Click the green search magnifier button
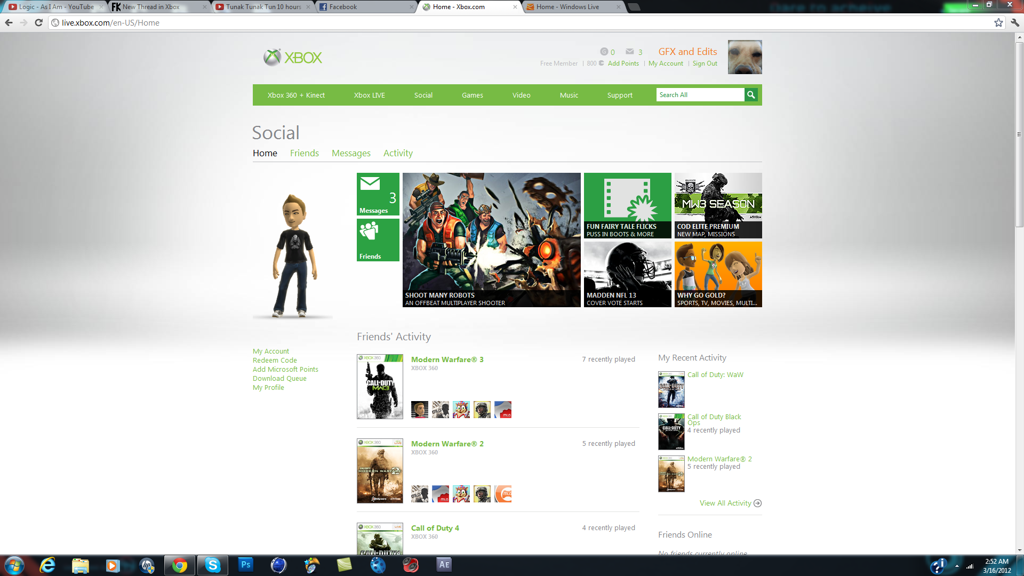Image resolution: width=1024 pixels, height=576 pixels. point(751,95)
